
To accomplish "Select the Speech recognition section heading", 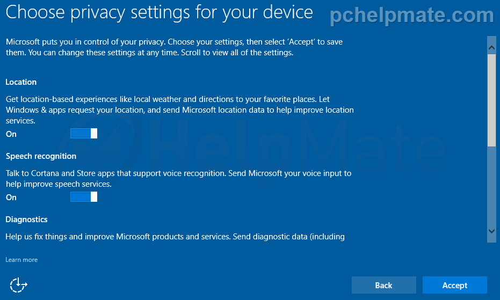I will tap(41, 156).
